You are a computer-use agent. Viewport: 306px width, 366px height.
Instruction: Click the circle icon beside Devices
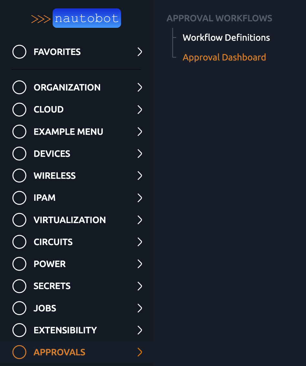click(19, 154)
